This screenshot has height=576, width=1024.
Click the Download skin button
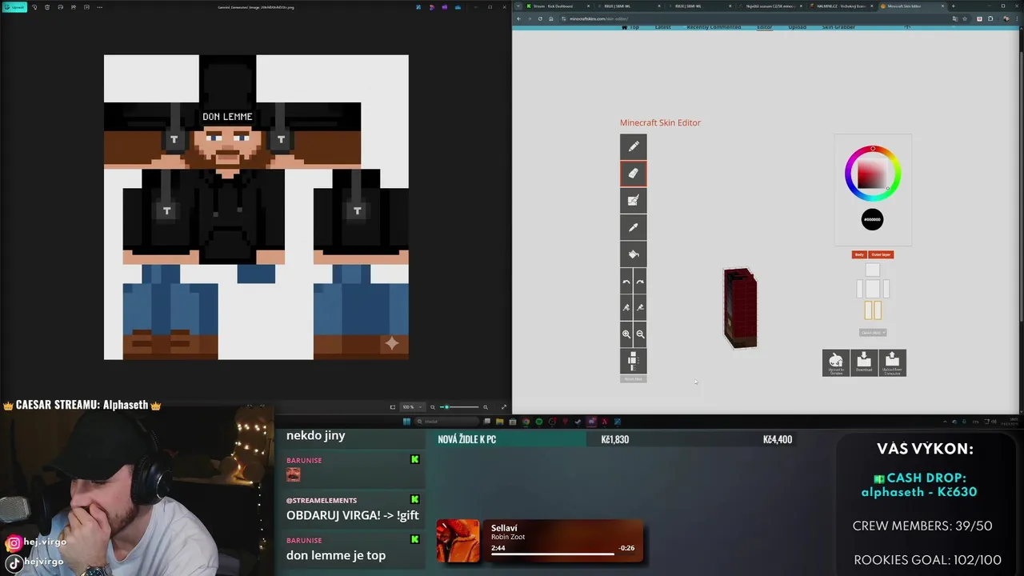pyautogui.click(x=864, y=362)
